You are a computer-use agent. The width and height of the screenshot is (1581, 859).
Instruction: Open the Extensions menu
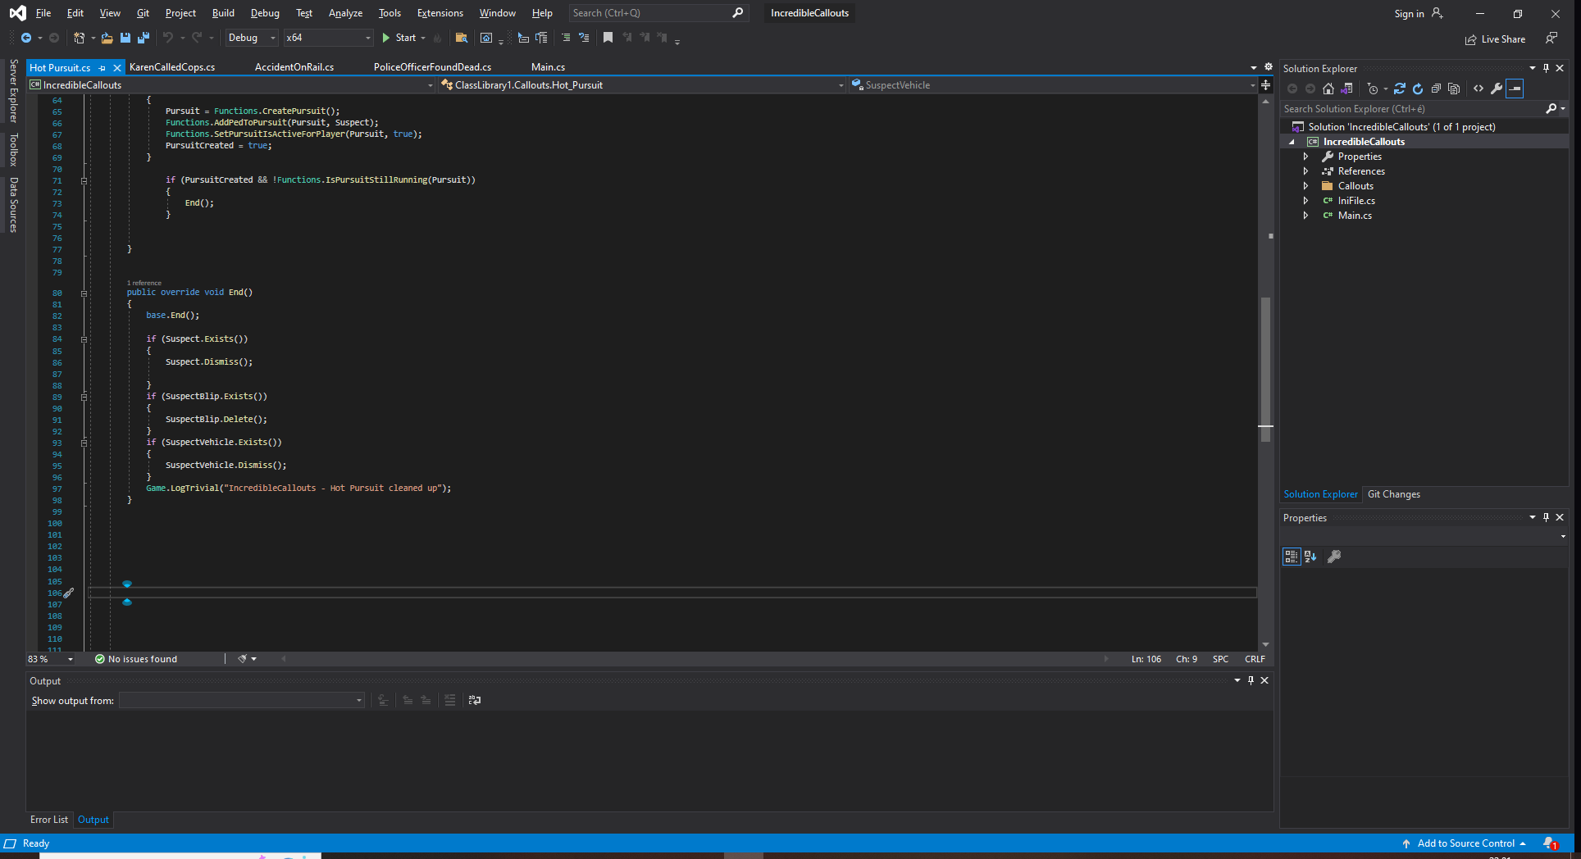[440, 13]
